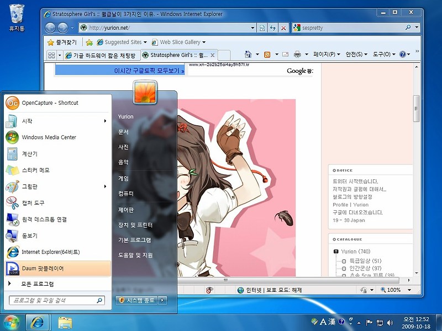Open 안전(S) safety menu
The image size is (442, 331).
(356, 54)
